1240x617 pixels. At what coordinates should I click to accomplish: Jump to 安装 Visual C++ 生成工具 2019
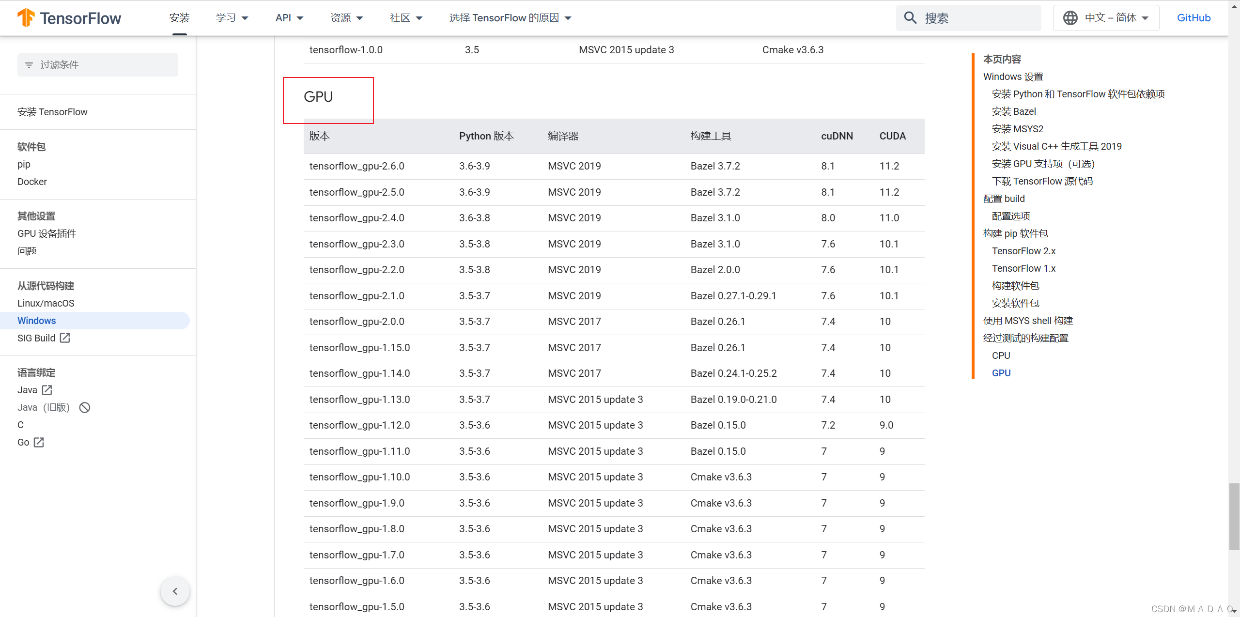coord(1057,146)
